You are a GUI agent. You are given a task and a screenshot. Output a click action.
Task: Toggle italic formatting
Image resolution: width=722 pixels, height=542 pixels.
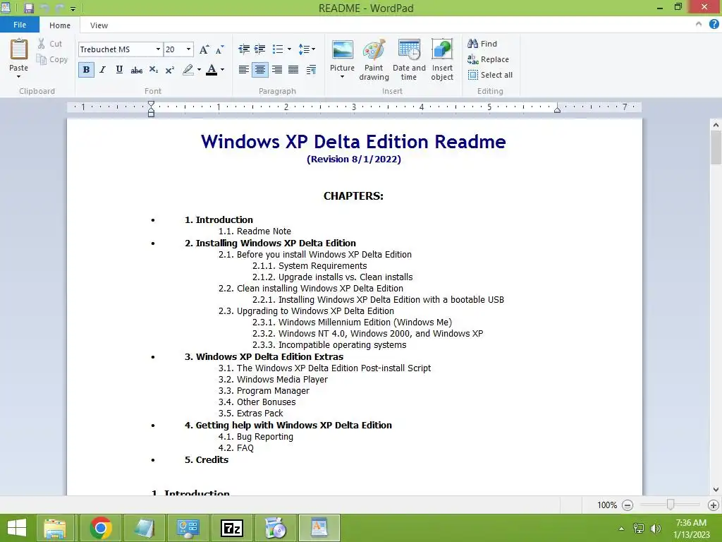tap(103, 70)
